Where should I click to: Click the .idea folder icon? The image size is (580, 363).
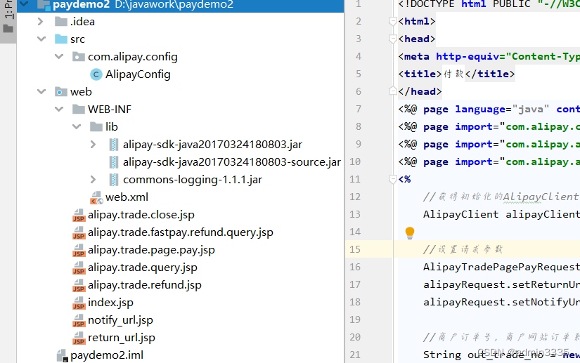[61, 22]
